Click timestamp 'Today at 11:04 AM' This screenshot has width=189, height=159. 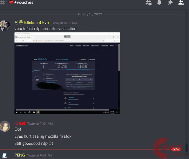tap(40, 123)
